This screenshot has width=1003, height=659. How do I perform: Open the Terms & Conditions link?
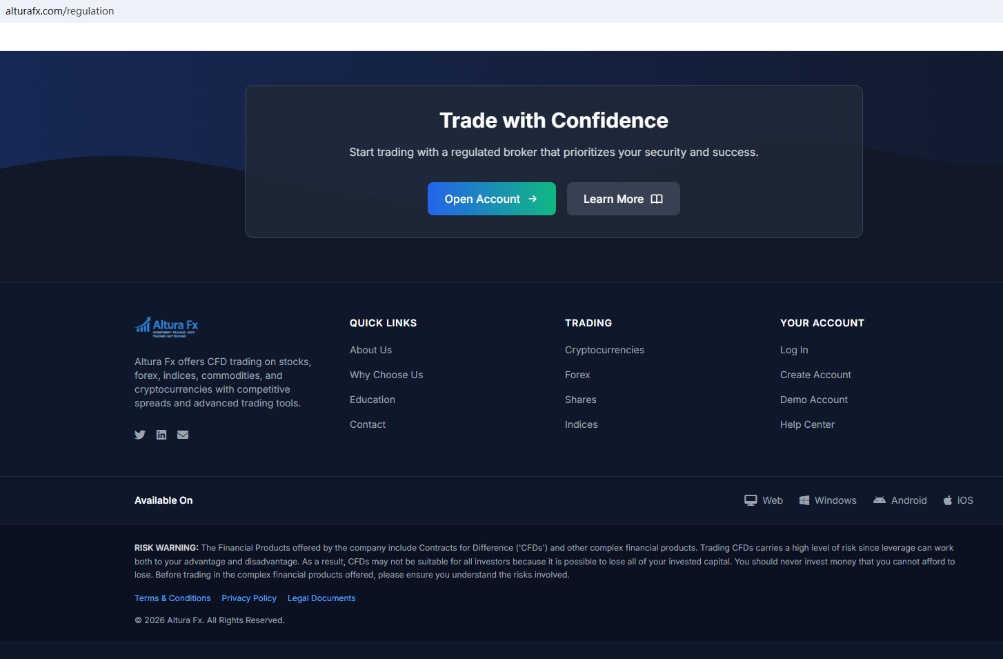(x=172, y=598)
